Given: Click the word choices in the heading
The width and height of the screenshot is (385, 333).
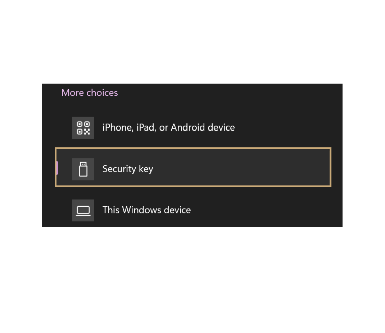Looking at the screenshot, I should (x=102, y=93).
